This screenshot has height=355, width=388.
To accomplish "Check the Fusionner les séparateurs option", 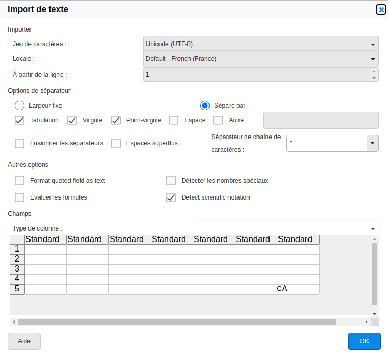I will click(19, 143).
